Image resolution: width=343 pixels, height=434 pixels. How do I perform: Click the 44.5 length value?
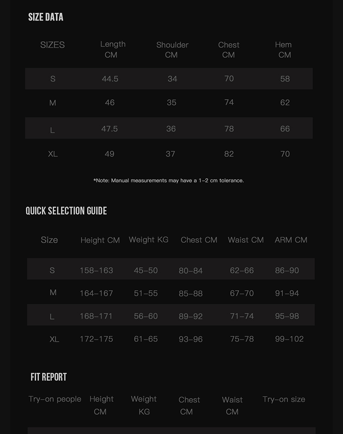110,79
